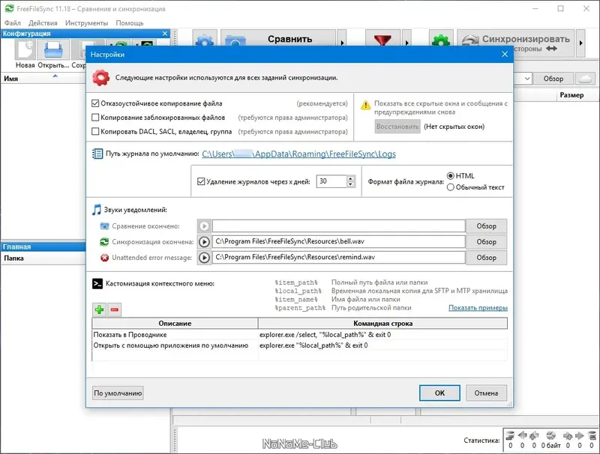The width and height of the screenshot is (600, 454).
Task: Open the folder path dropdown in main window
Action: point(527,79)
